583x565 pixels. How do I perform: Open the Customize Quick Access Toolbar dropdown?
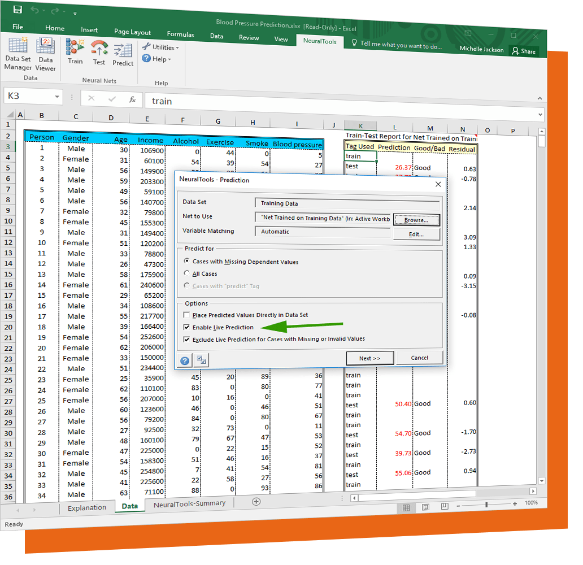coord(75,14)
